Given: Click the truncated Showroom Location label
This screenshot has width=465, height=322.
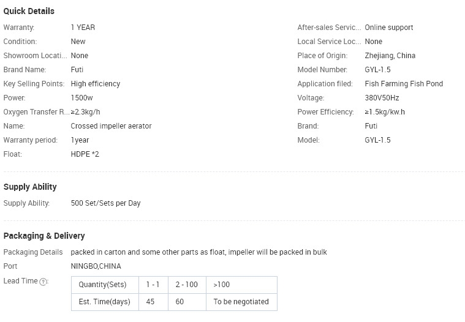Looking at the screenshot, I should click(x=35, y=56).
